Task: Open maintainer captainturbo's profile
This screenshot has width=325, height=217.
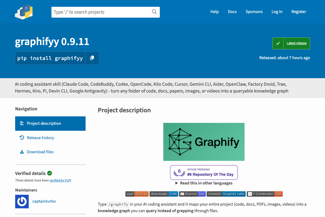Action: point(44,201)
